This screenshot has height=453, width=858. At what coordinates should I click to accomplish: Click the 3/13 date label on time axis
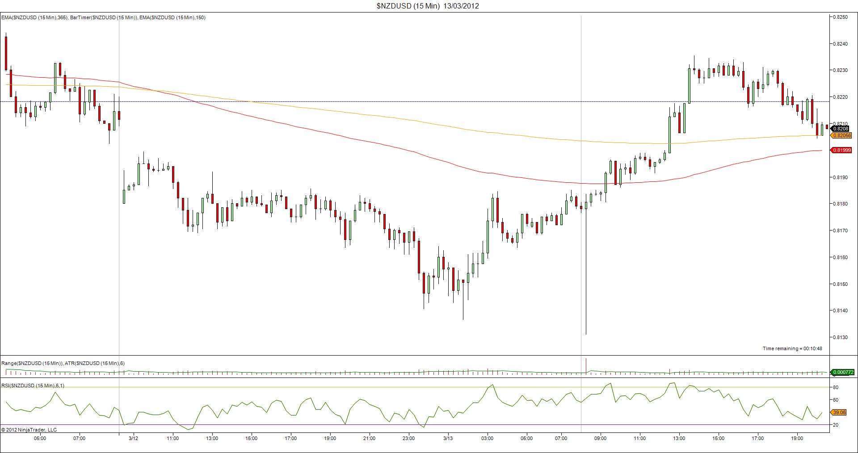click(x=448, y=438)
